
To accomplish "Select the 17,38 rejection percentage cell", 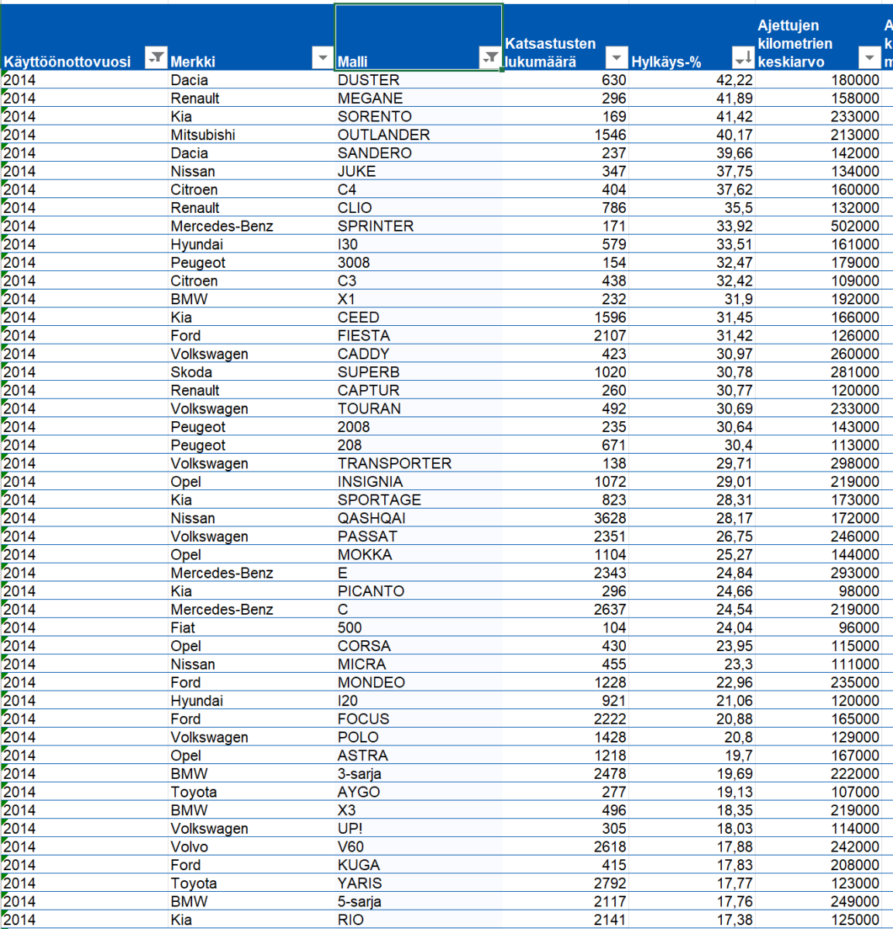I will click(692, 920).
